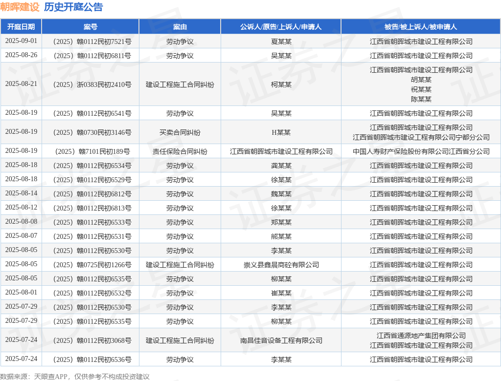Screen dimensions: 501x381
Task: Click case number (2025)赣0112民初3068号
Action: pos(92,340)
